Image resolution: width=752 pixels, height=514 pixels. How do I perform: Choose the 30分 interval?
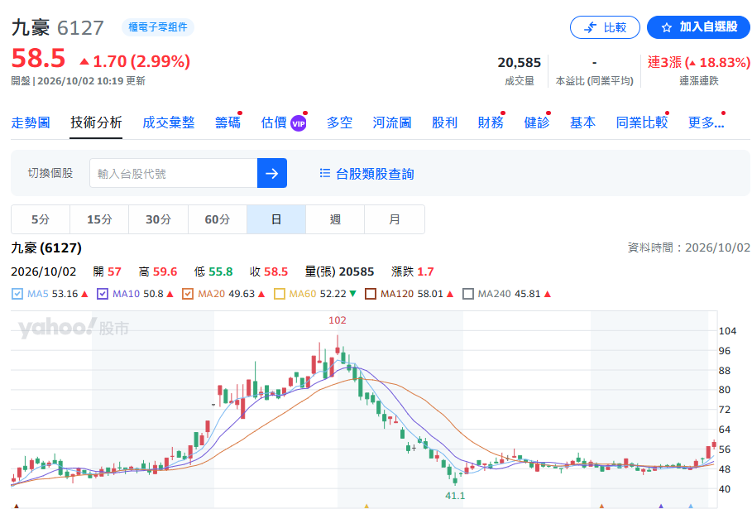tap(158, 219)
